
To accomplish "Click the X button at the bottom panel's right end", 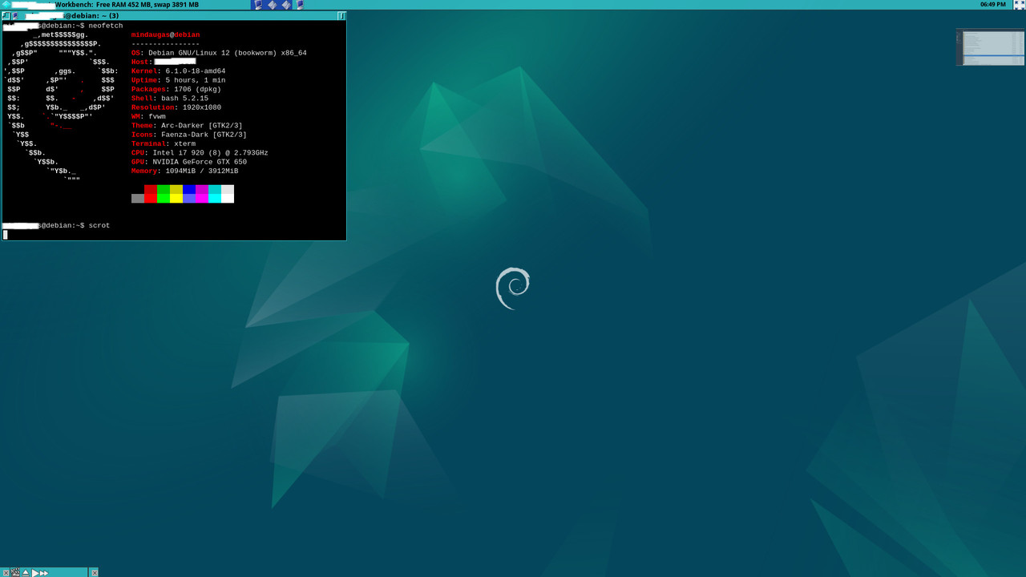I will [95, 573].
